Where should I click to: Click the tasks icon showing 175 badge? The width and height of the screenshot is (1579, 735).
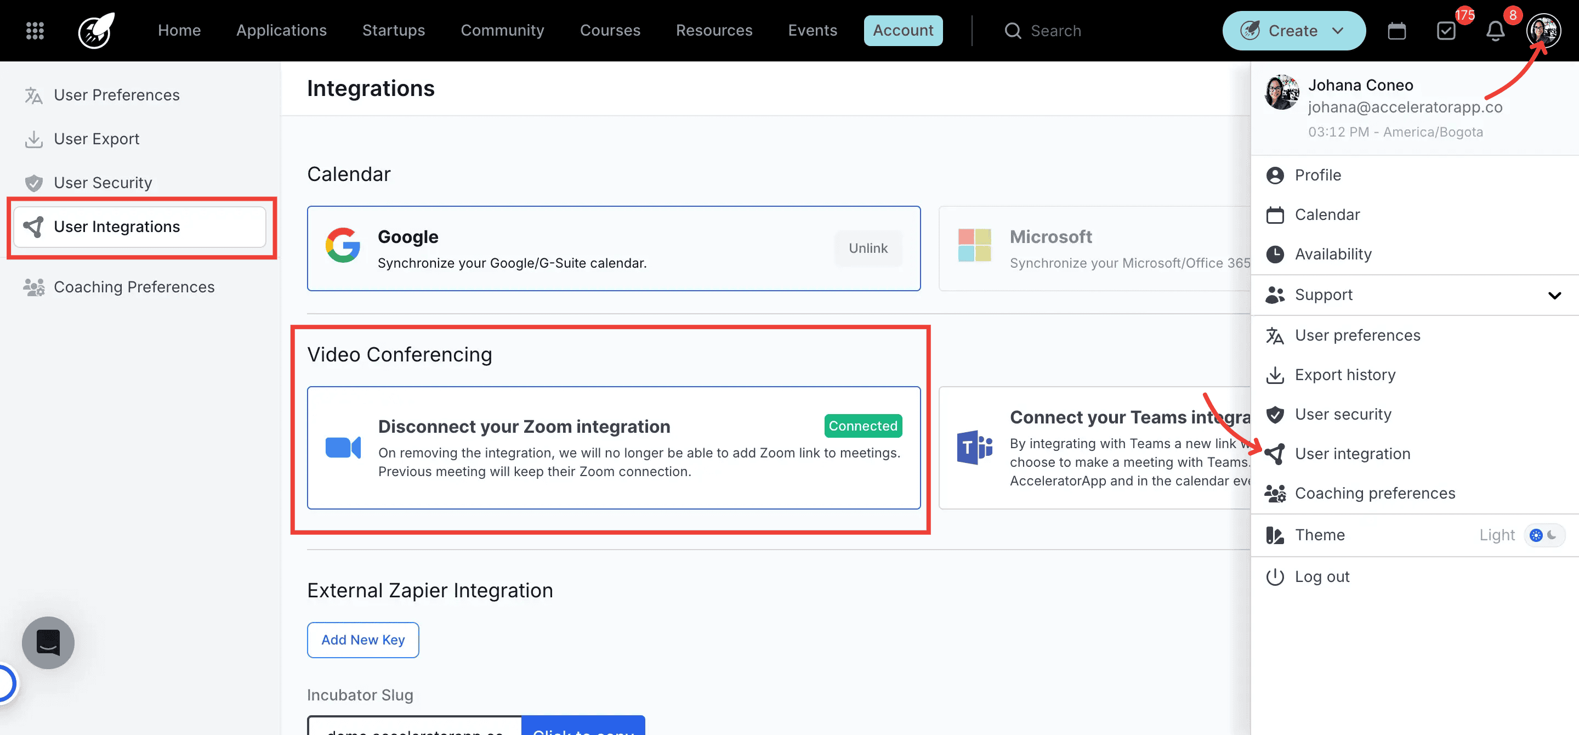click(1447, 30)
